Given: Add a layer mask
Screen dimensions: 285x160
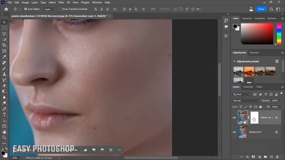Looking at the screenshot, I should coord(253,157).
